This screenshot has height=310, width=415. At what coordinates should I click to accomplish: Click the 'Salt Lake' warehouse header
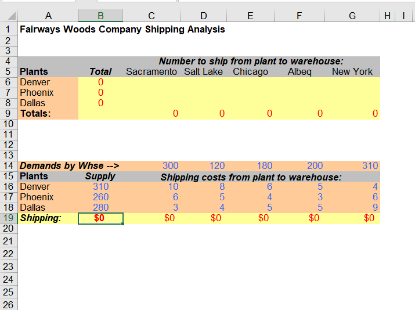pyautogui.click(x=203, y=71)
